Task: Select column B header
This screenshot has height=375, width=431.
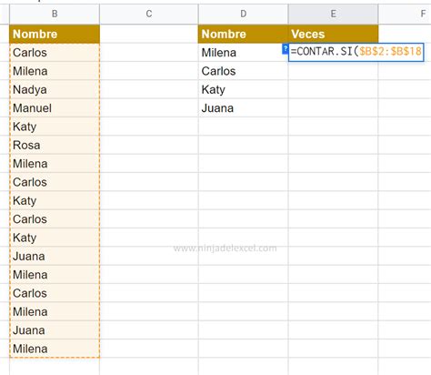Action: 55,14
